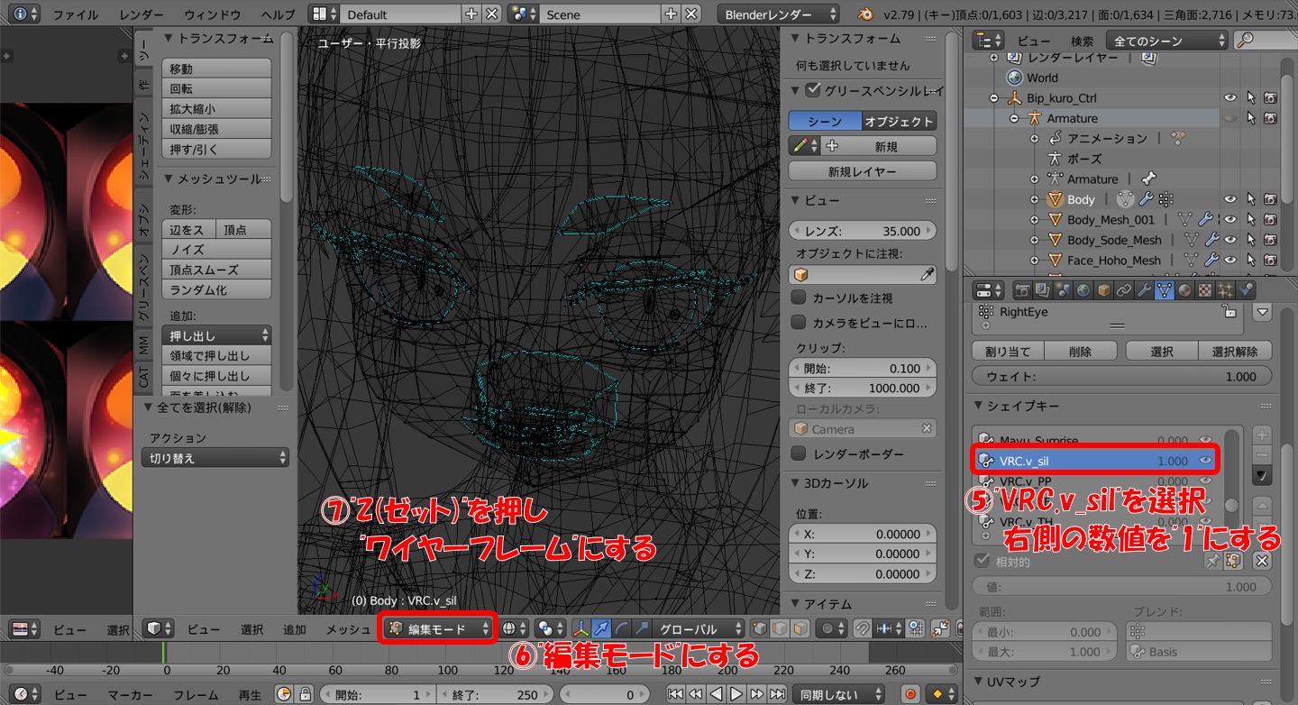
Task: Click the 新規レイヤー button
Action: 862,171
